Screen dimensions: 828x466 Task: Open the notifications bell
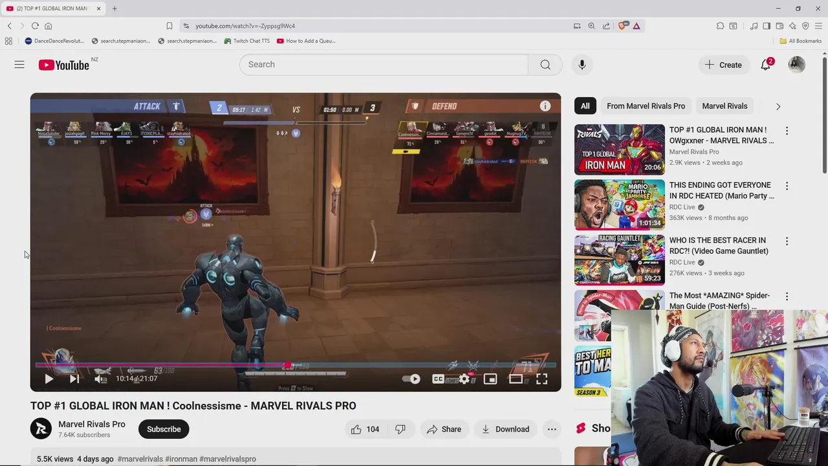(766, 65)
